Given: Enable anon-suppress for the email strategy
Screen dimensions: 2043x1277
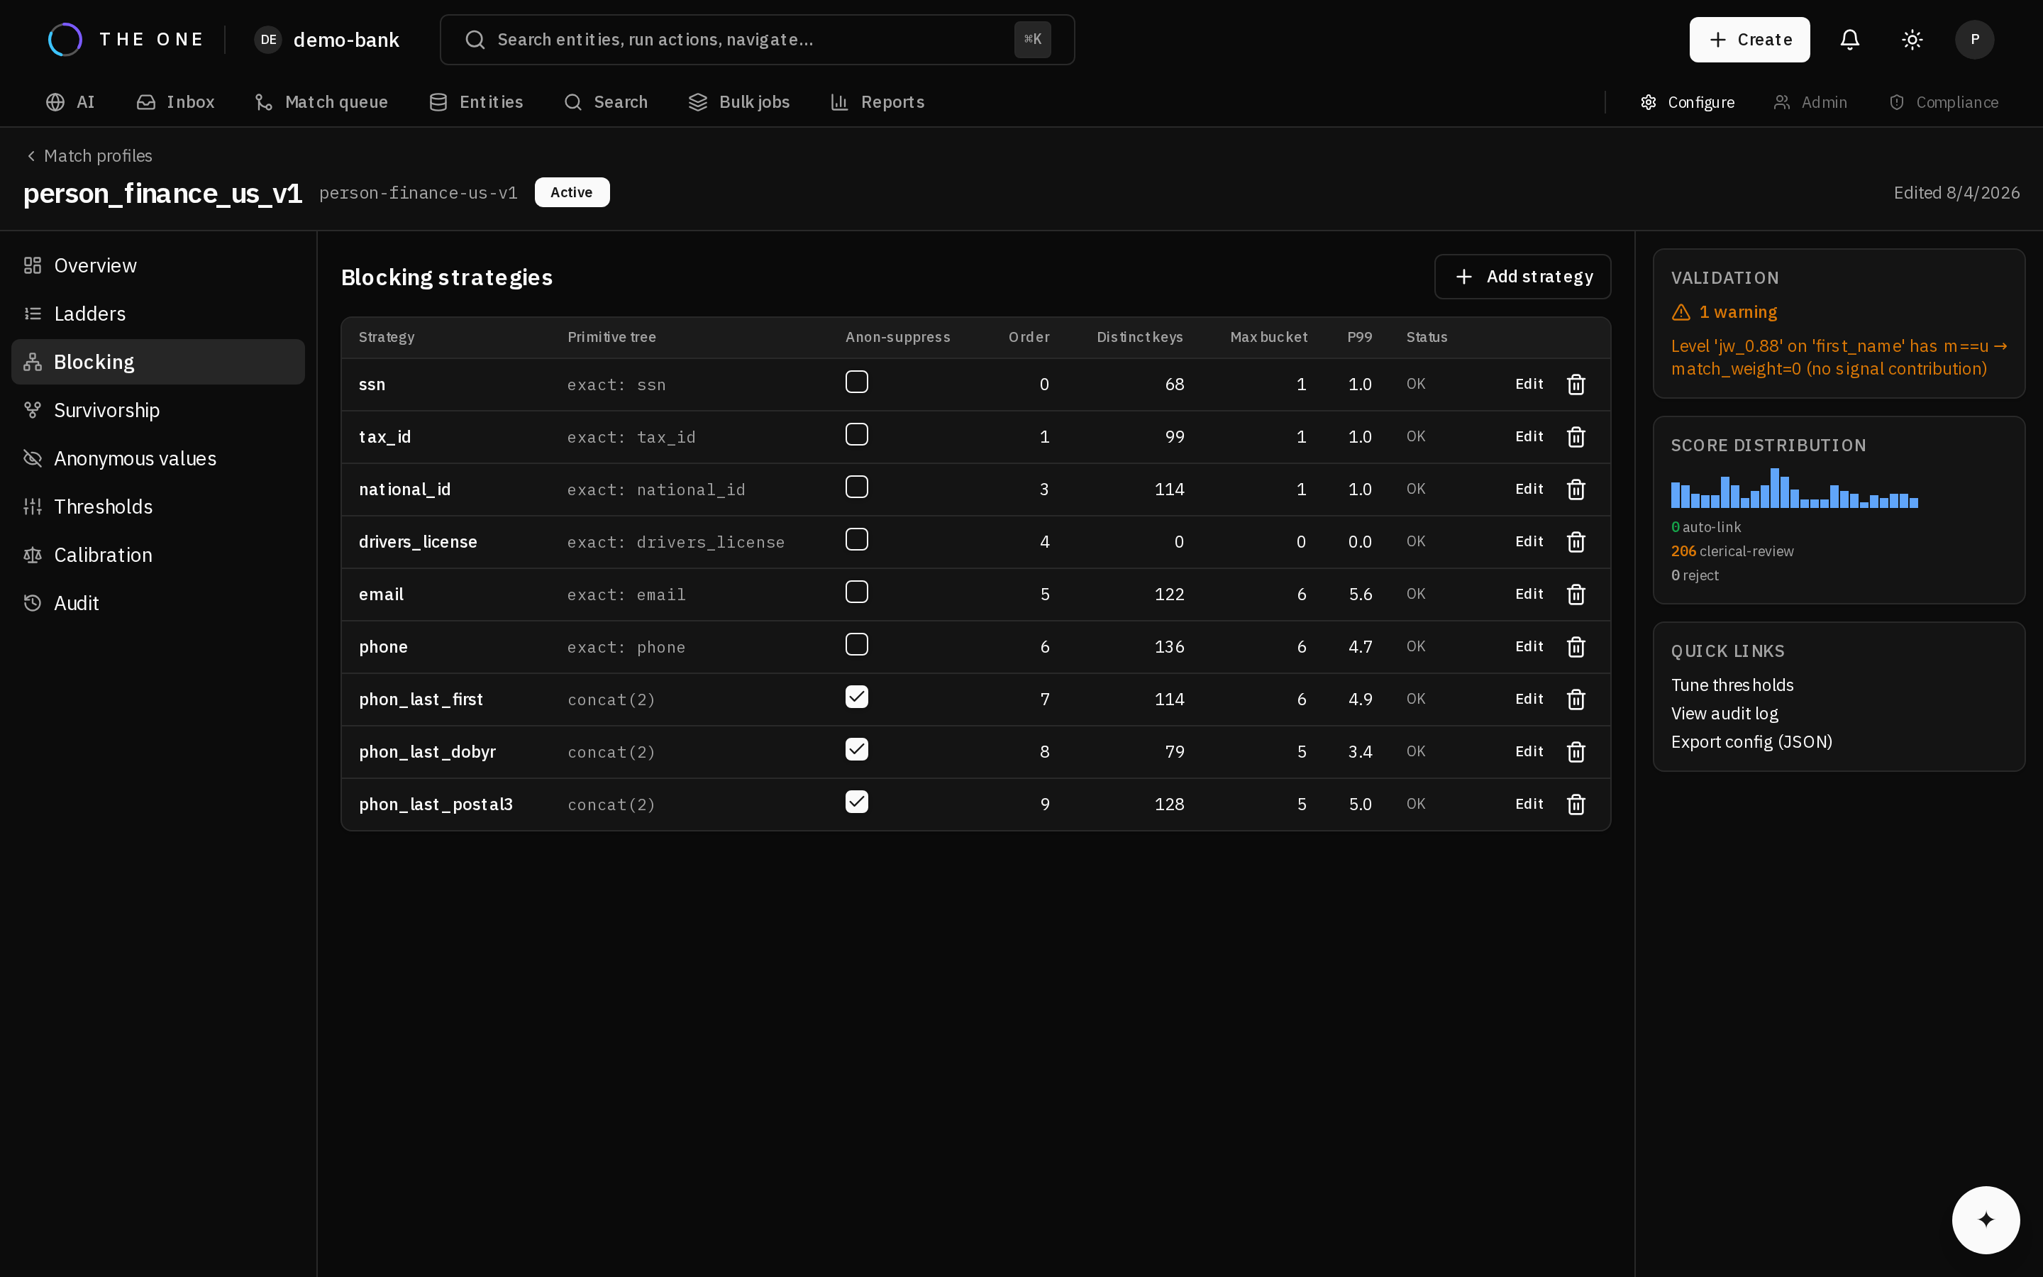Looking at the screenshot, I should click(857, 592).
